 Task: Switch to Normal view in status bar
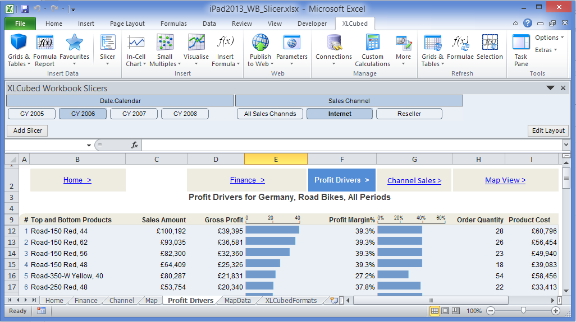point(435,311)
